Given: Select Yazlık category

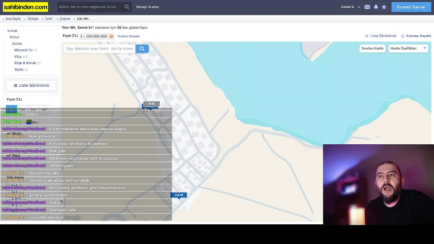Looking at the screenshot, I should point(19,69).
